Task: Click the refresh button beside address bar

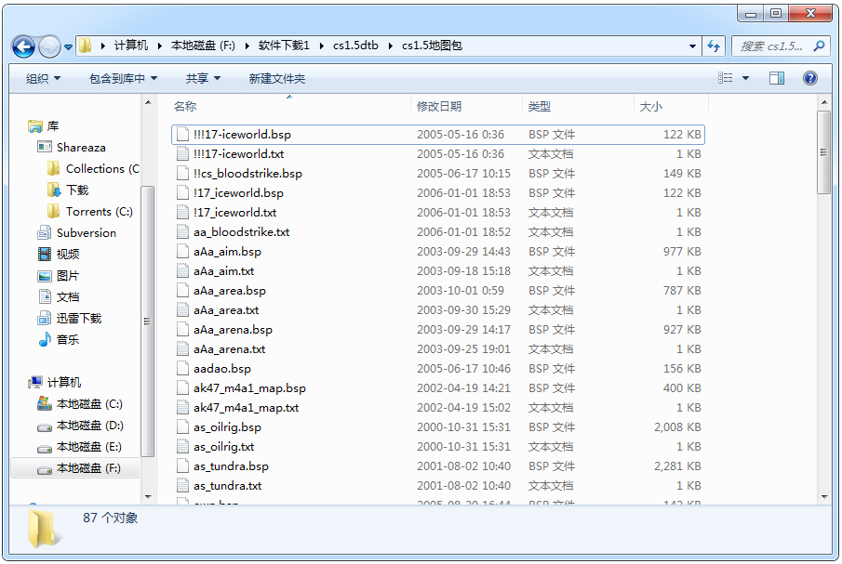Action: click(715, 46)
